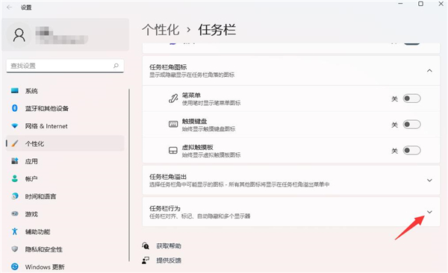Open 游戏 settings category
Screen dimensions: 448x273
[x=65, y=214]
